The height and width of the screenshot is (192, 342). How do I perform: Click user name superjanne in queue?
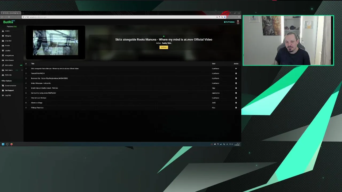coord(216,93)
